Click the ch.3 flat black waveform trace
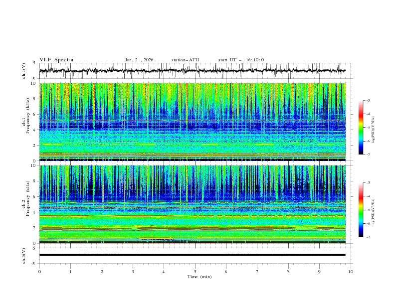 click(192, 255)
